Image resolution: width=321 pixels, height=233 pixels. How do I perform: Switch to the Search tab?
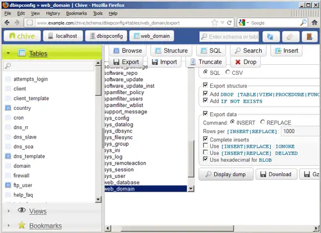tap(248, 51)
